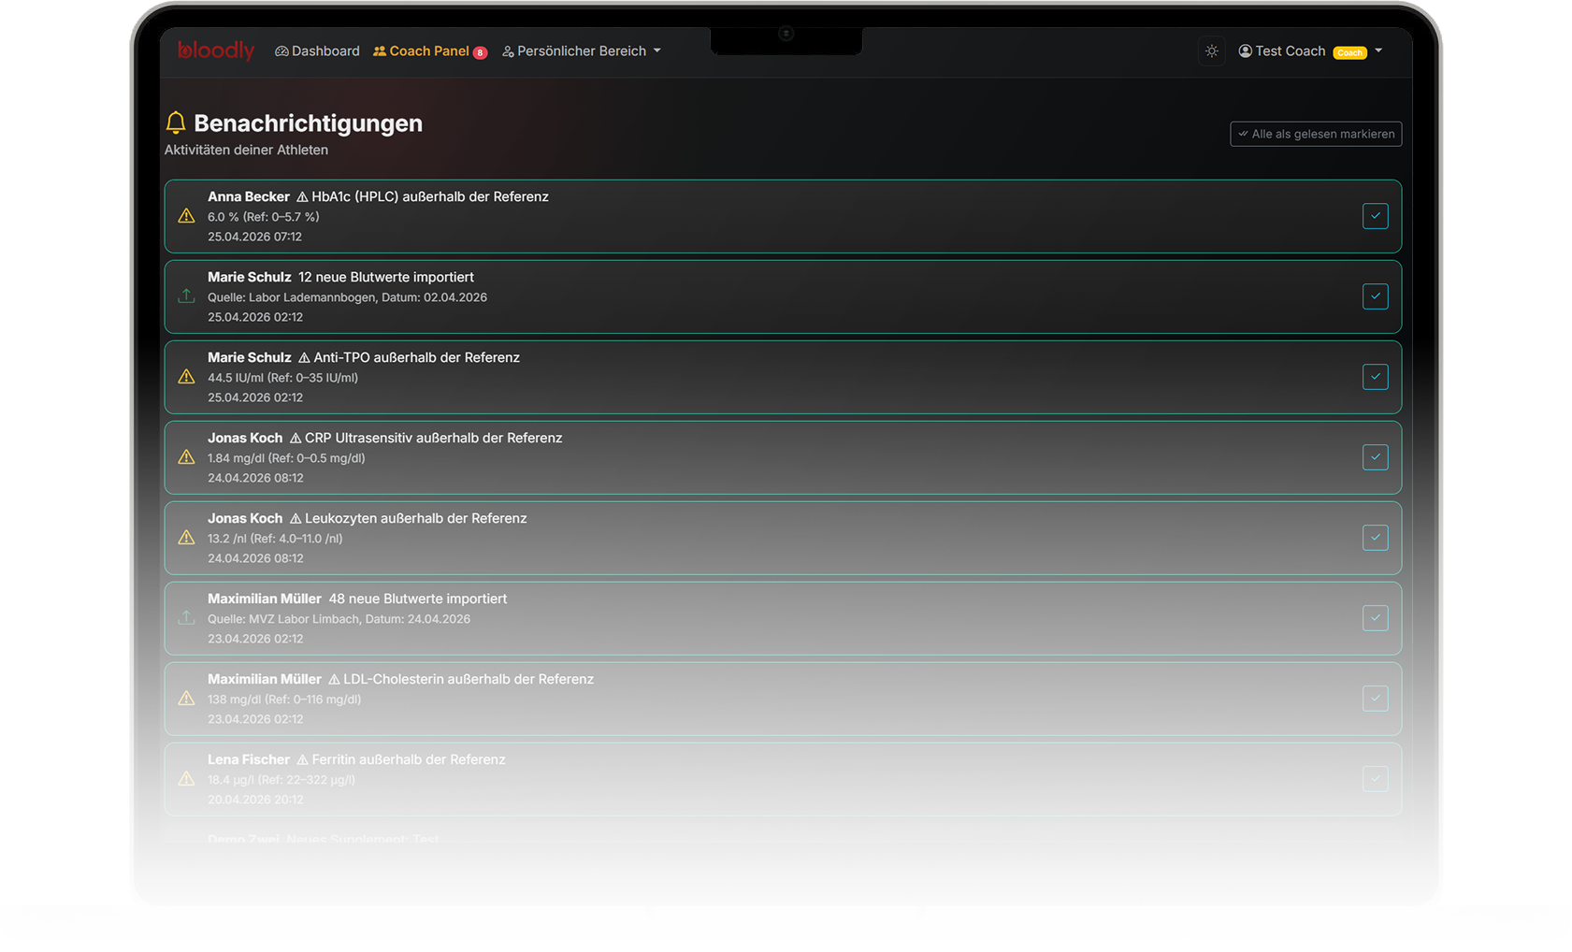This screenshot has height=952, width=1572.
Task: Click the warning icon on Lena Fischer's Ferritin alert
Action: 185,778
